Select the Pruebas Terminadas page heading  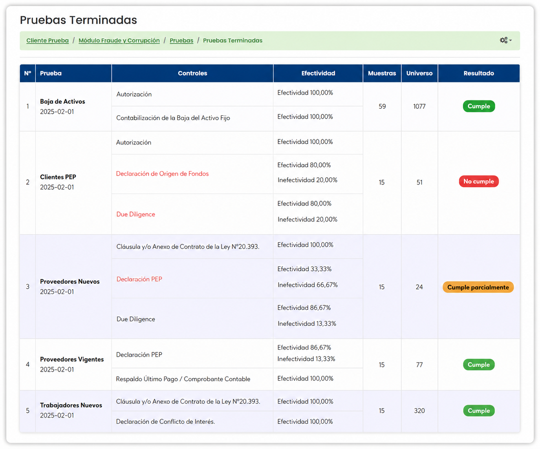[79, 20]
